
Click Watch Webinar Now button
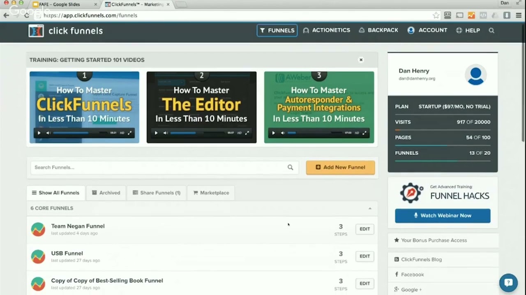[x=443, y=216]
